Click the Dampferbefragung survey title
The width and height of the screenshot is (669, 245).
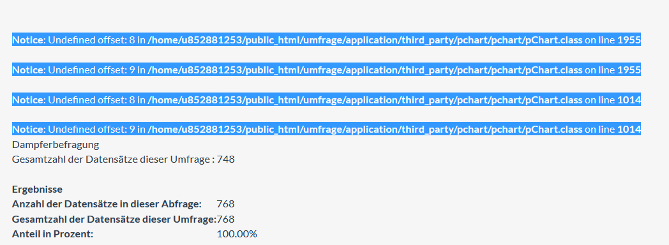[56, 144]
